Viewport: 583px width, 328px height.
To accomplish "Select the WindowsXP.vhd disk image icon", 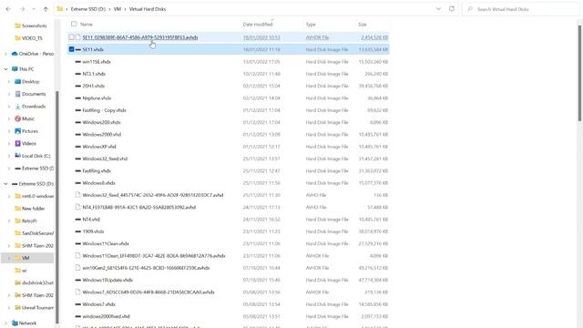I will 77,147.
